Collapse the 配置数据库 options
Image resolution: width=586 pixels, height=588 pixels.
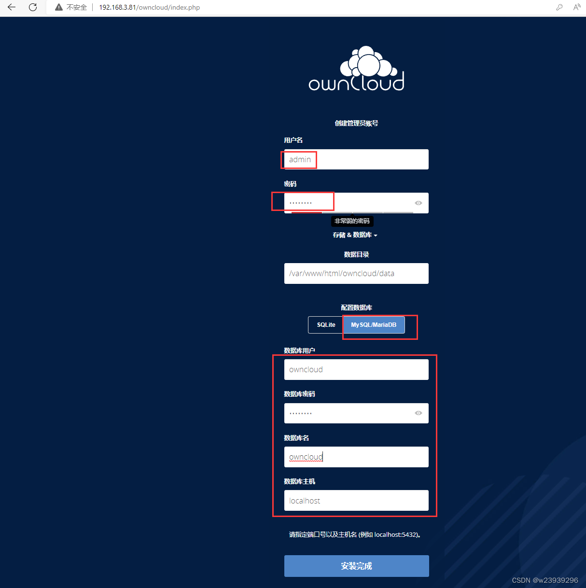tap(356, 308)
